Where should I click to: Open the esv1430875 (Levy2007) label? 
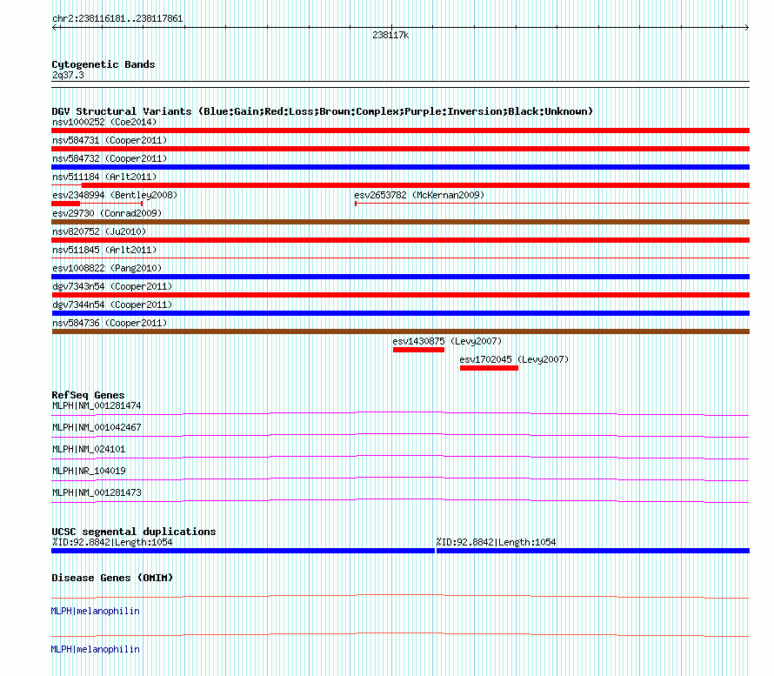tap(447, 341)
